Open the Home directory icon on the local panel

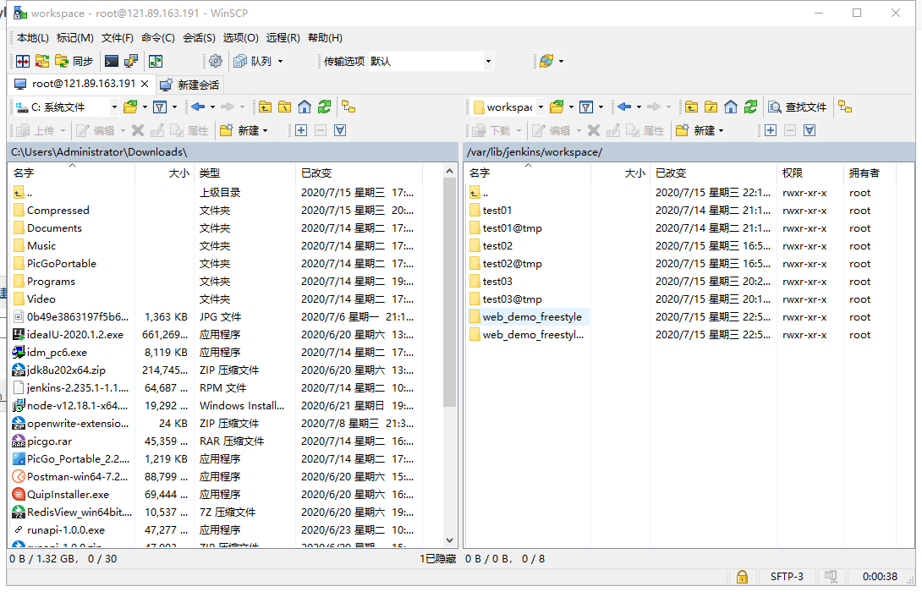306,107
